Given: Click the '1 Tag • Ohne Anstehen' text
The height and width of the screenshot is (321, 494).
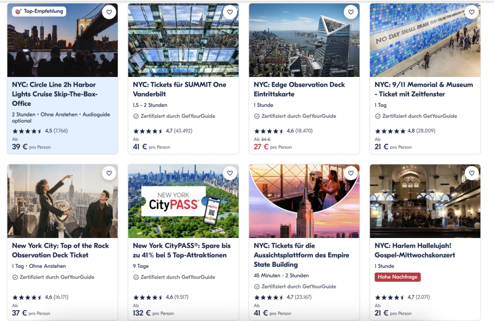Looking at the screenshot, I should pos(39,266).
